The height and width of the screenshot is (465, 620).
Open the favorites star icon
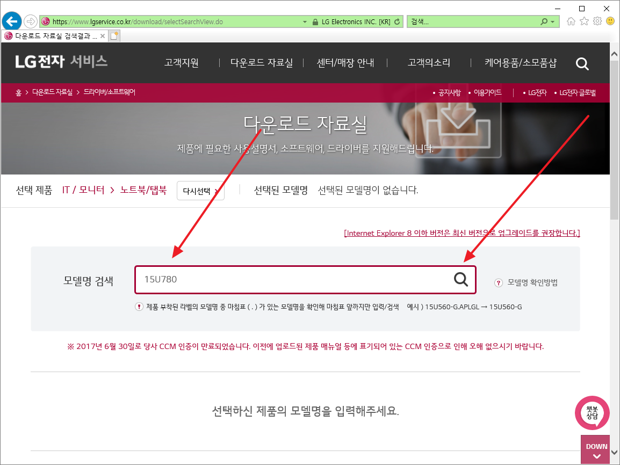pos(584,21)
